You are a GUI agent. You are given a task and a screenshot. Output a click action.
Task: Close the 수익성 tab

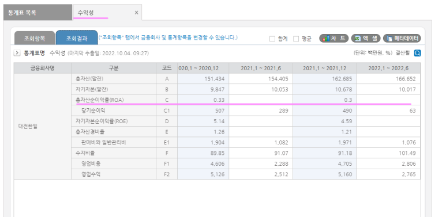(x=136, y=13)
